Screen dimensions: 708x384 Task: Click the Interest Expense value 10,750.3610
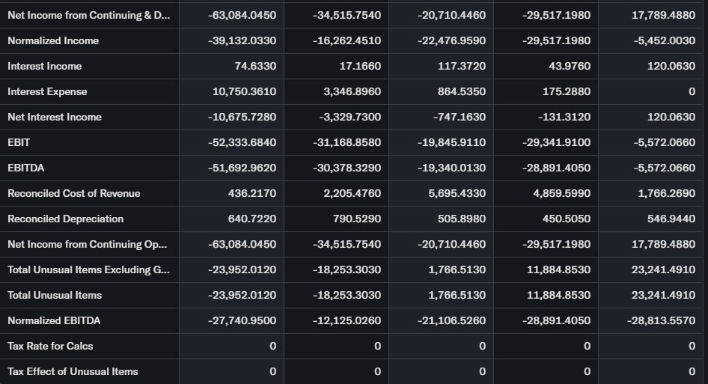[244, 91]
